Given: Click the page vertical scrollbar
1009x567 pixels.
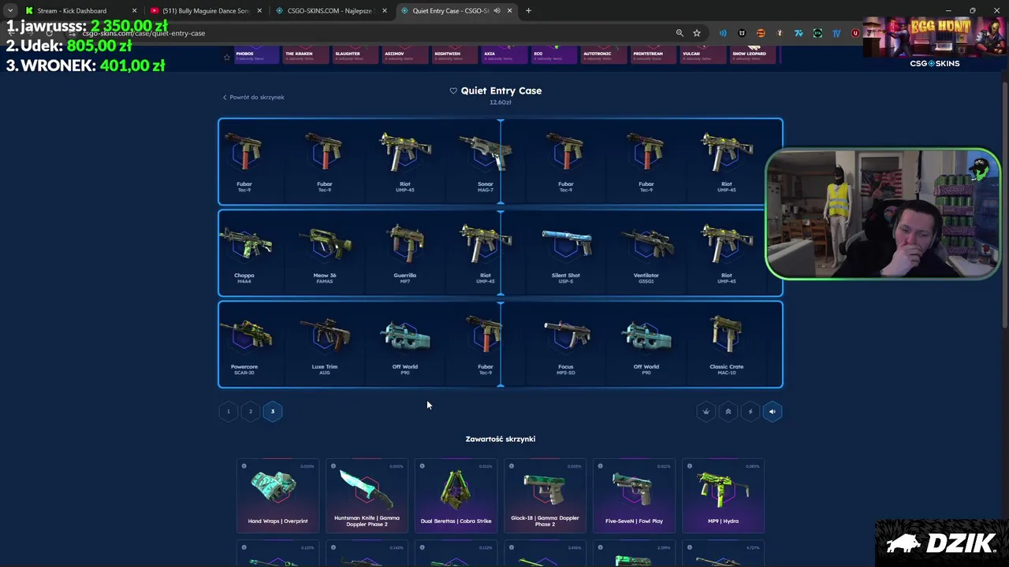Looking at the screenshot, I should pyautogui.click(x=1004, y=205).
